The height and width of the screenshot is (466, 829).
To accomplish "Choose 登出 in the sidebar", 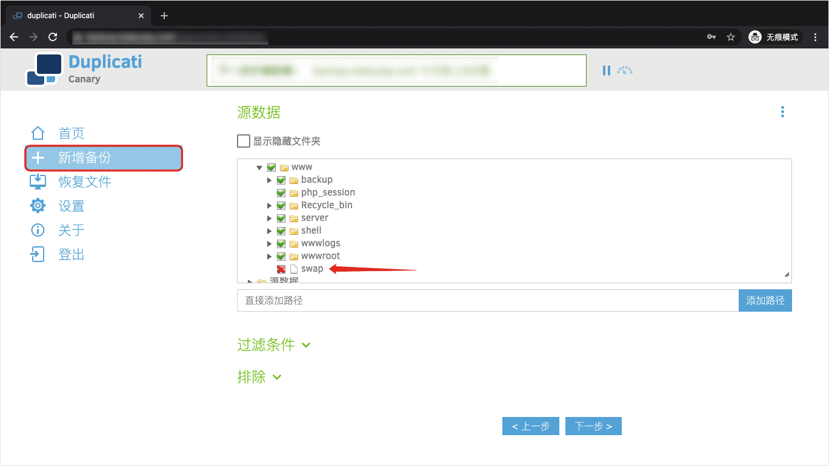I will 72,254.
